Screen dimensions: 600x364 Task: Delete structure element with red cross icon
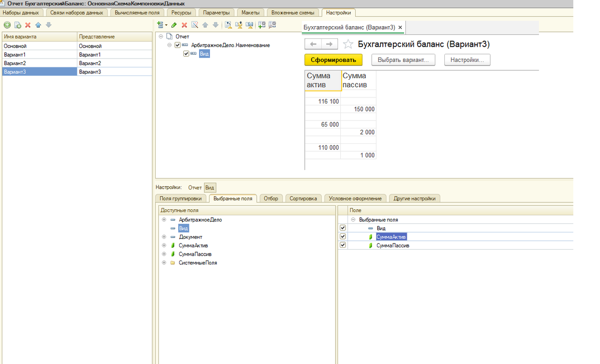coord(185,25)
